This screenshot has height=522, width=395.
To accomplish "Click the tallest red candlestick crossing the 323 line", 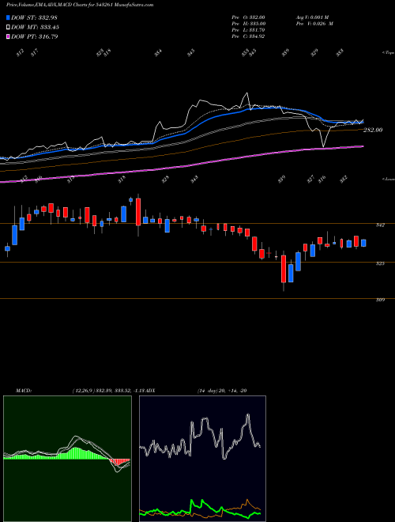I will (x=284, y=269).
